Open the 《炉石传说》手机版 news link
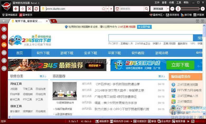 117,84
